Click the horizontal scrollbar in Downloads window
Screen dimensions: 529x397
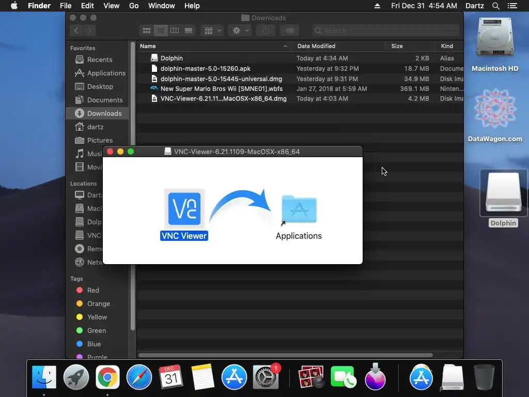[285, 355]
